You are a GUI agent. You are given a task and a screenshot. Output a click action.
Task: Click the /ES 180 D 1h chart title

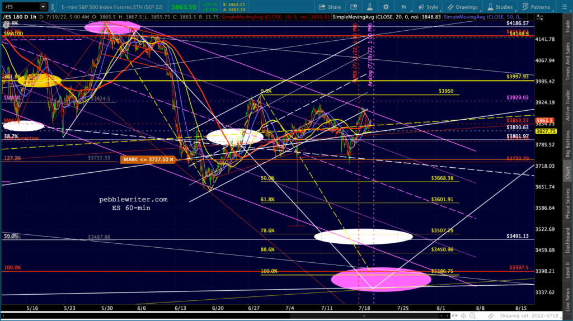(20, 17)
